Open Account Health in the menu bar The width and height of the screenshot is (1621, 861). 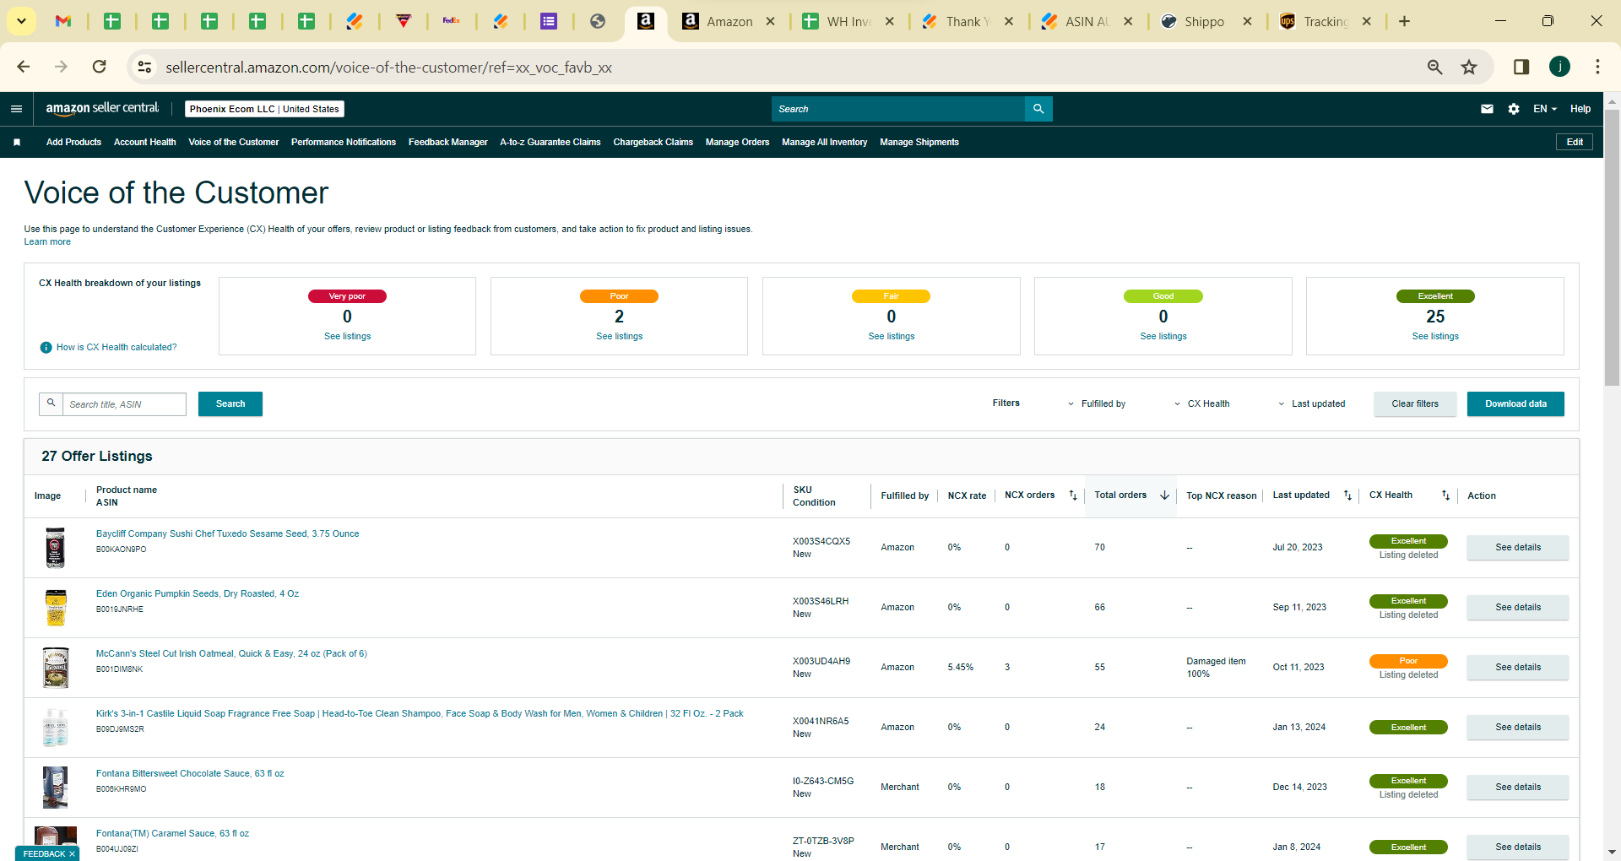(x=145, y=142)
